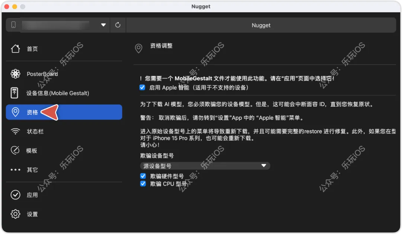
Task: Click the 设置 gear icon
Action: [15, 214]
